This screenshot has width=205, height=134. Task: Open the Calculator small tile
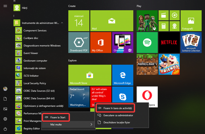tap(164, 26)
